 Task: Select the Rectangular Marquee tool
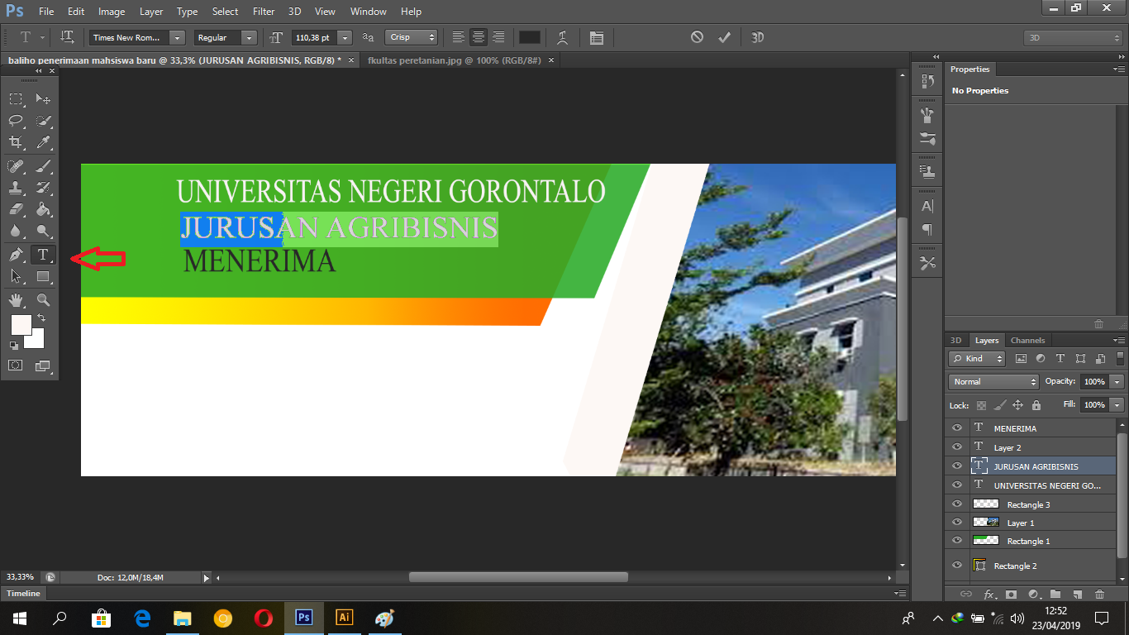click(15, 99)
